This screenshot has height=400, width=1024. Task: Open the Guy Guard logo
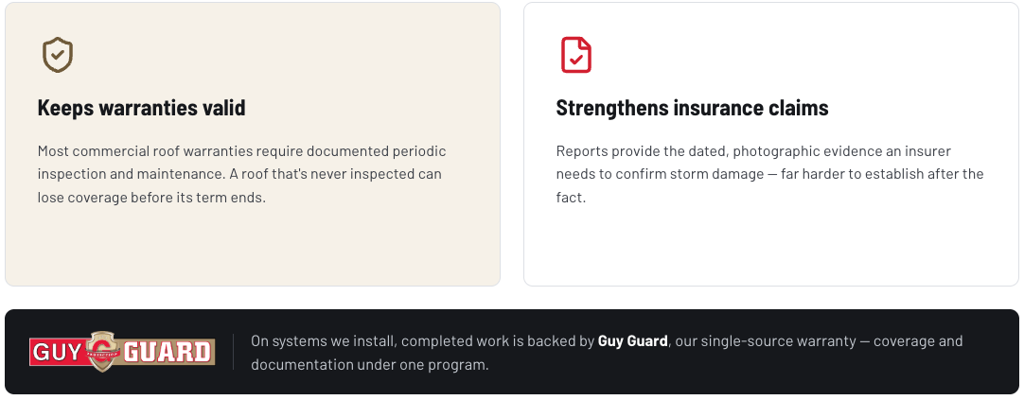pos(122,352)
